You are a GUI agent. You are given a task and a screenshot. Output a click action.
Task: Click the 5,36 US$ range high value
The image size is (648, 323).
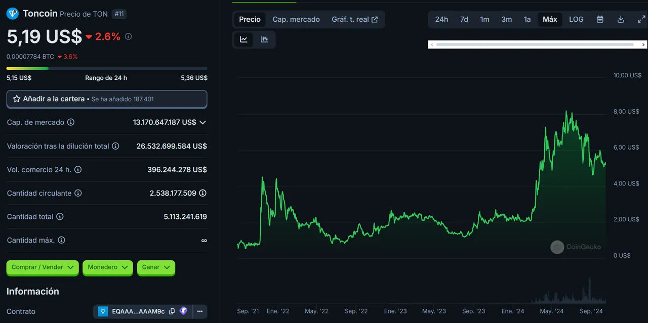[194, 78]
